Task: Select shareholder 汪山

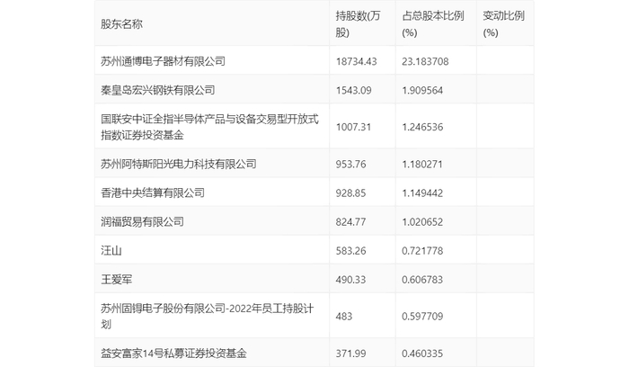Action: (x=111, y=251)
